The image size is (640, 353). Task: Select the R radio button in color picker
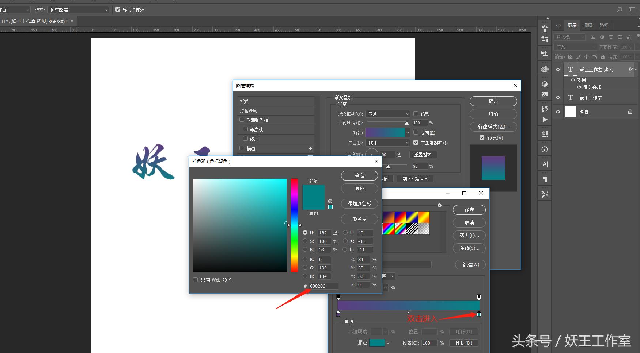click(x=305, y=259)
